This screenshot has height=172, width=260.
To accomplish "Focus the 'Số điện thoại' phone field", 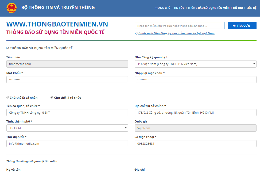I will coord(196,144).
